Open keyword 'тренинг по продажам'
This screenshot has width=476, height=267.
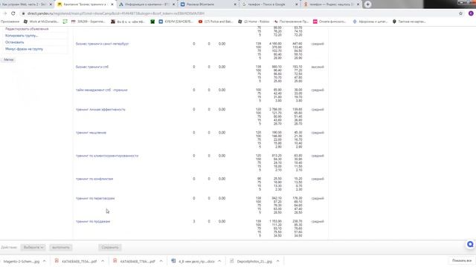click(x=93, y=222)
